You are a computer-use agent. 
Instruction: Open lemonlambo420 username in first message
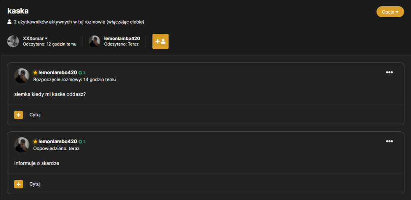[x=58, y=72]
